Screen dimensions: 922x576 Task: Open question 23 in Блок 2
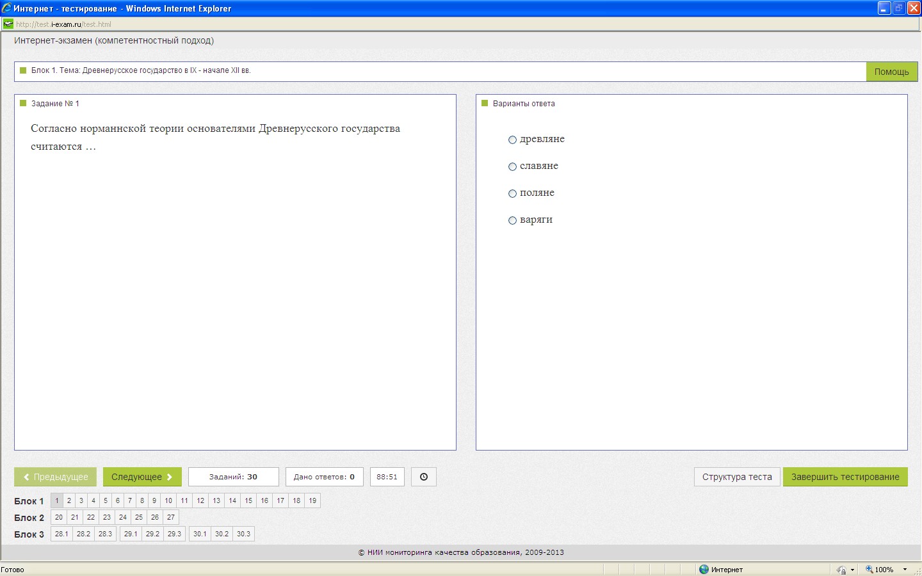click(x=107, y=517)
